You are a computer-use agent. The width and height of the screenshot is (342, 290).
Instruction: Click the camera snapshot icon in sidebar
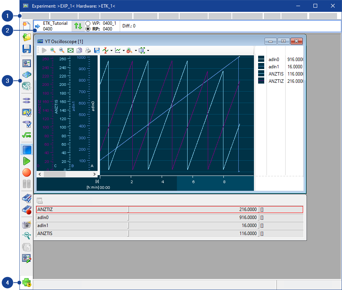coord(27,225)
